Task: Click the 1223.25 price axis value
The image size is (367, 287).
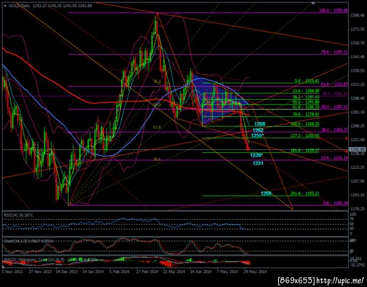Action: [357, 168]
